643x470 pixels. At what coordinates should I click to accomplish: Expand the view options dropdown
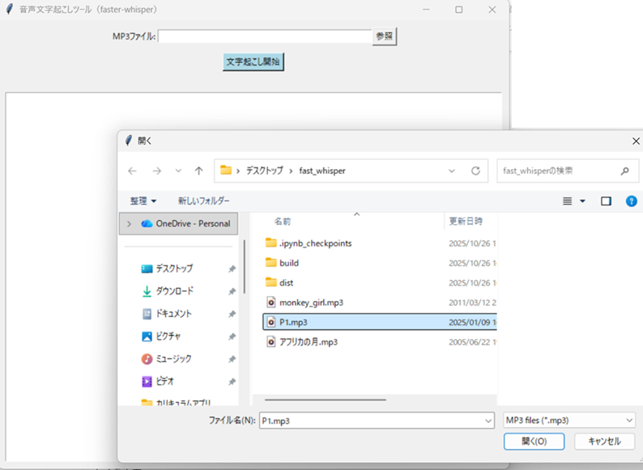(582, 201)
